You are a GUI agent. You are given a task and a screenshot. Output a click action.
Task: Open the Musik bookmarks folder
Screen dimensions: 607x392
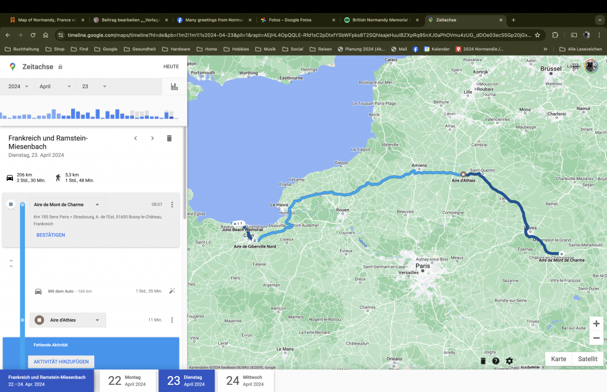266,49
